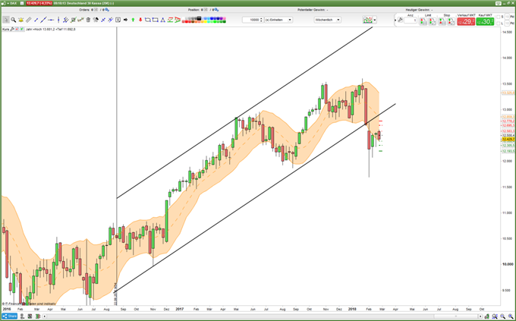Click the first Stop order icon

pos(442,21)
